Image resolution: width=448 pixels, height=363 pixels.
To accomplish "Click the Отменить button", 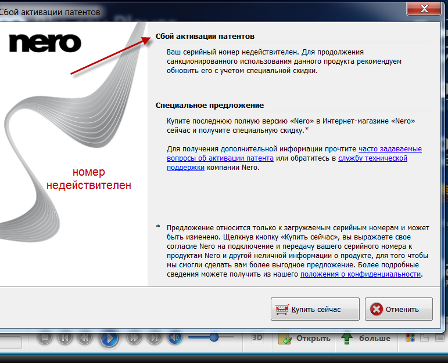I will coord(399,309).
